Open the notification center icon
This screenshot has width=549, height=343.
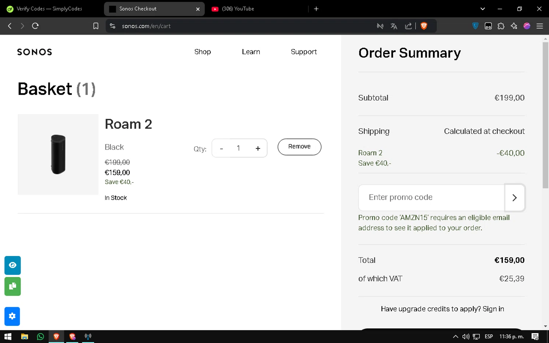click(535, 336)
